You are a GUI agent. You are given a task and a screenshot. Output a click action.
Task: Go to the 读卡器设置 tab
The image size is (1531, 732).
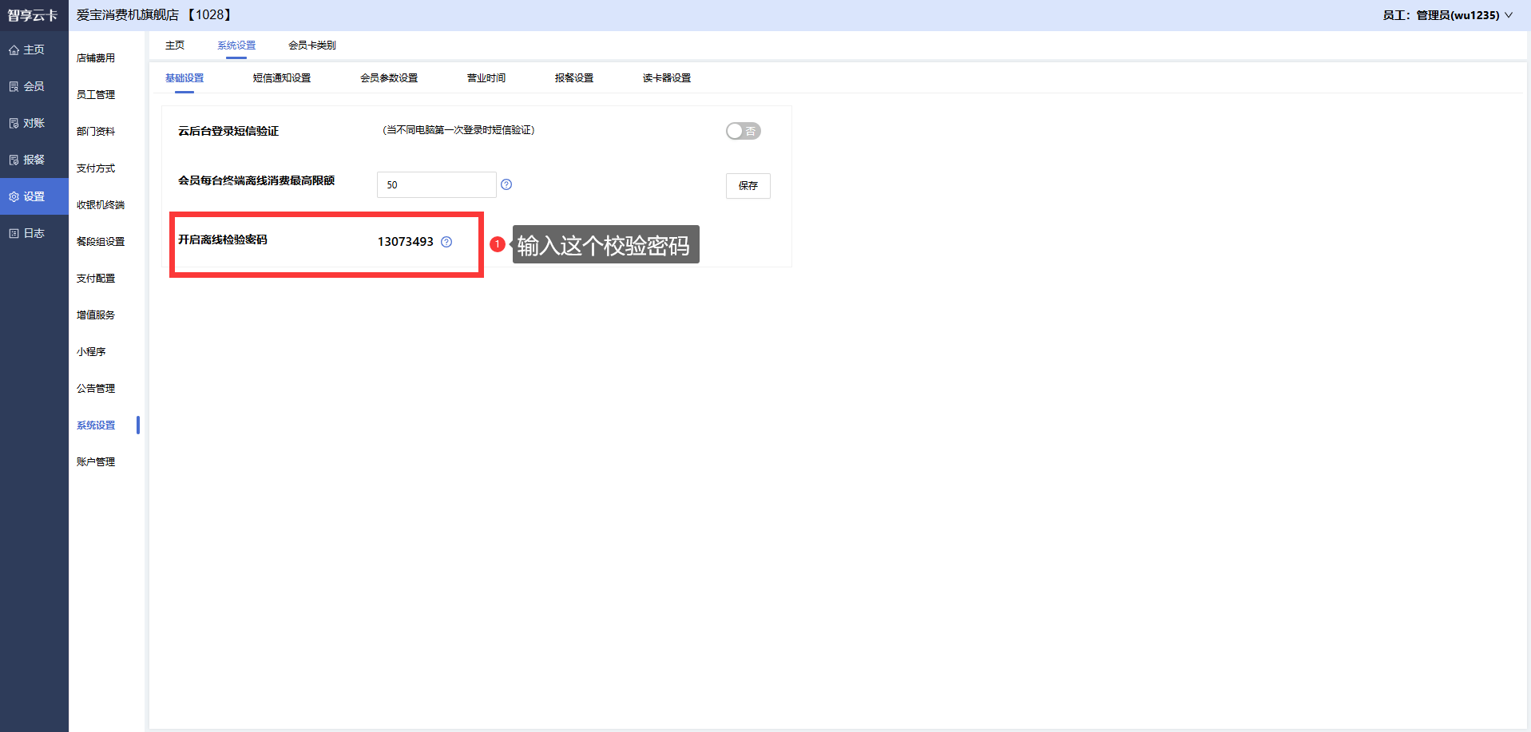pyautogui.click(x=666, y=78)
